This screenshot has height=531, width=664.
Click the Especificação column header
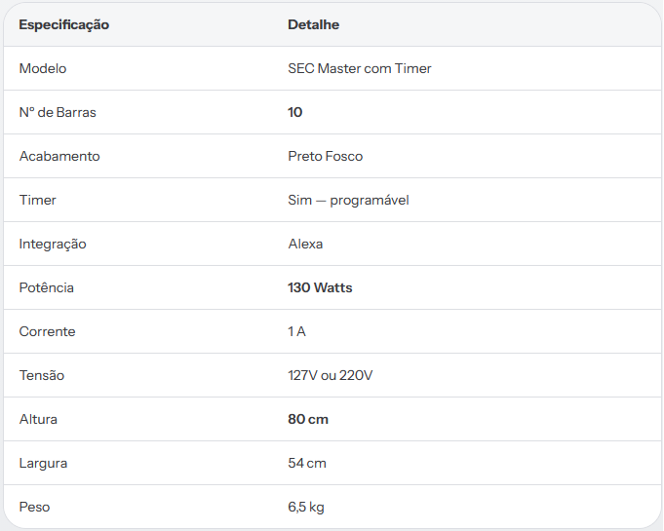coord(64,24)
